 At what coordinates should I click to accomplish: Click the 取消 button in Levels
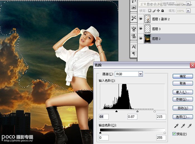coord(183,83)
